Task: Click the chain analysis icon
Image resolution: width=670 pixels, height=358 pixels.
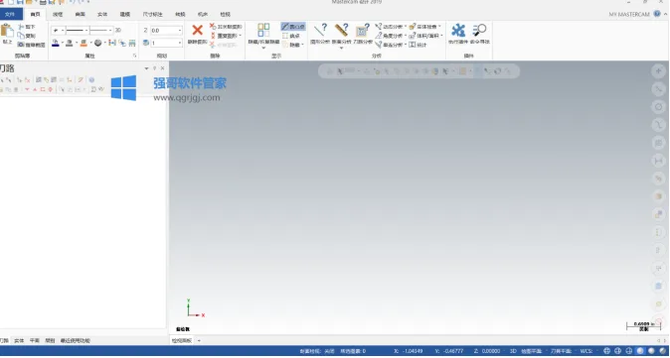Action: pos(379,45)
